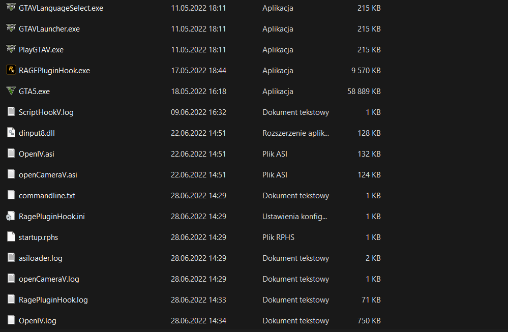
Task: Click the size value 750 KB
Action: coord(369,321)
